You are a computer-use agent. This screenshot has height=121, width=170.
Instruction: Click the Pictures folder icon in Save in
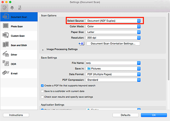(89, 69)
